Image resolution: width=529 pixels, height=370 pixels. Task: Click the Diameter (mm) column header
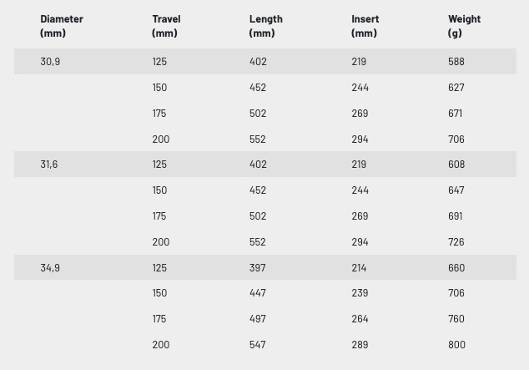pyautogui.click(x=62, y=26)
